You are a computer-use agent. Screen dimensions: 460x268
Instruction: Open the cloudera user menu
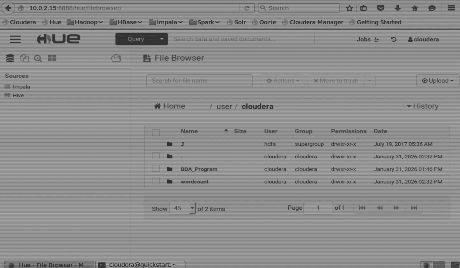point(423,39)
